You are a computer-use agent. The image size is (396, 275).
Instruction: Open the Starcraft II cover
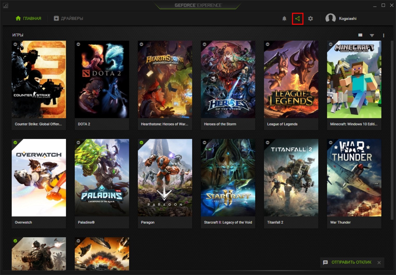point(228,178)
